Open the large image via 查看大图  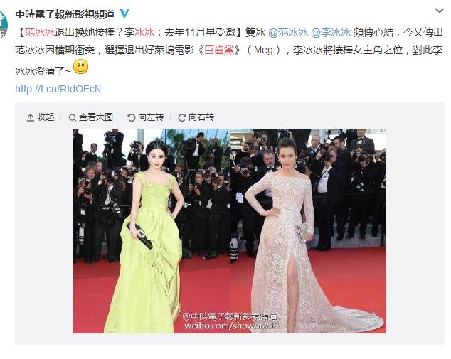coord(90,117)
